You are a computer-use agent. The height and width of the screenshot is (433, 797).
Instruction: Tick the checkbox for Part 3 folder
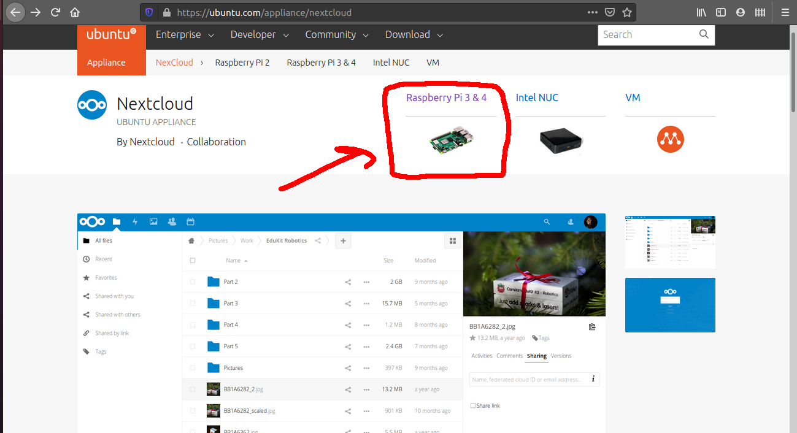193,304
